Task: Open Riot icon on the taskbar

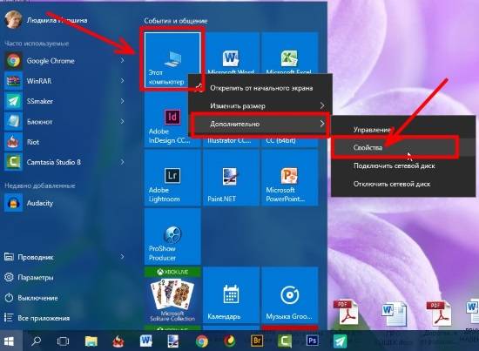Action: 118,341
